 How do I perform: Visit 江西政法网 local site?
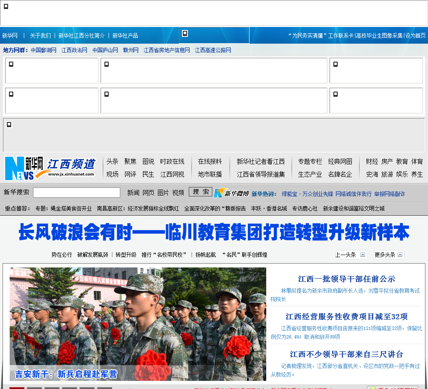click(74, 50)
